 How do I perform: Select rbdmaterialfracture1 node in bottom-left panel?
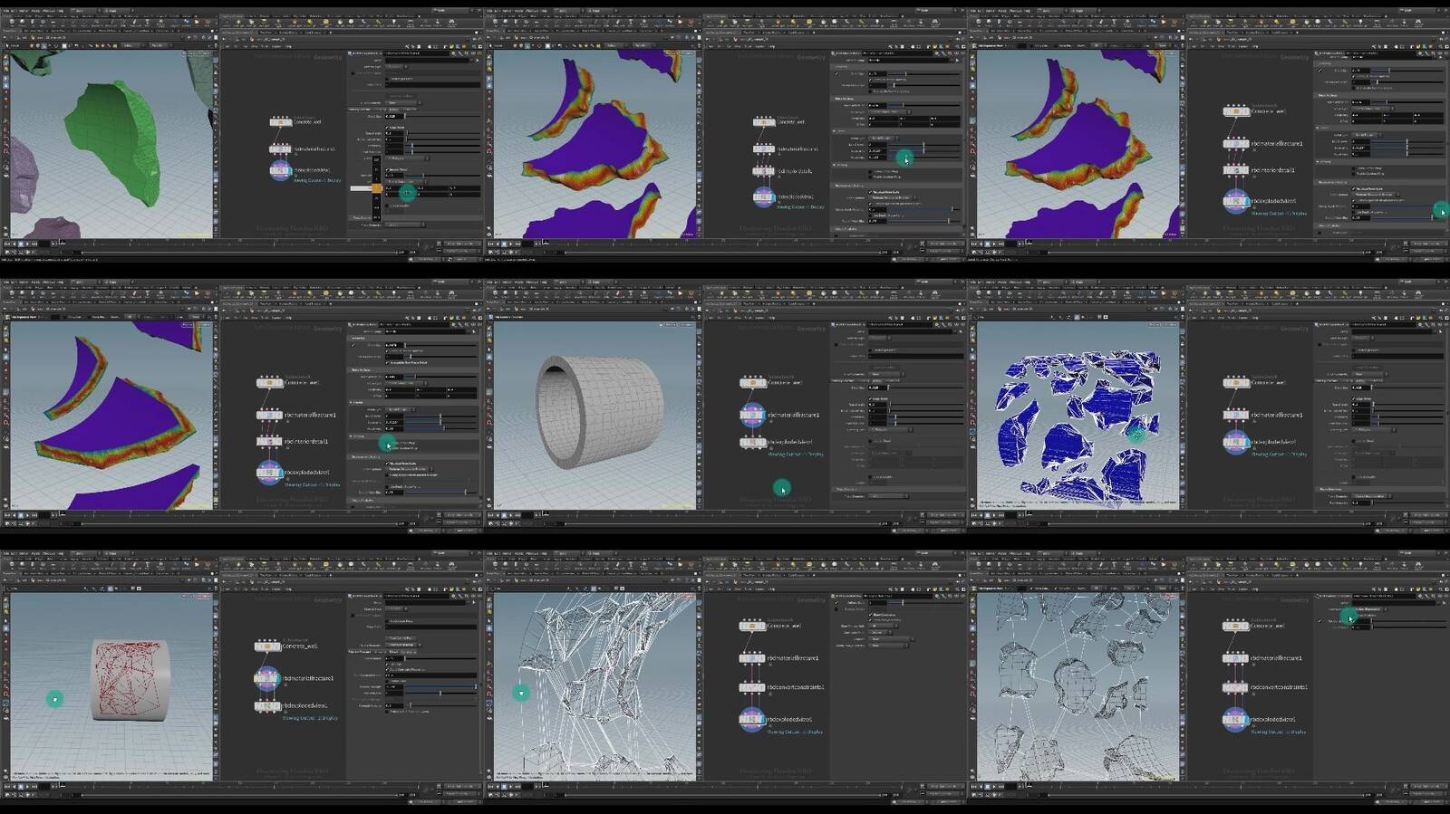click(x=266, y=677)
